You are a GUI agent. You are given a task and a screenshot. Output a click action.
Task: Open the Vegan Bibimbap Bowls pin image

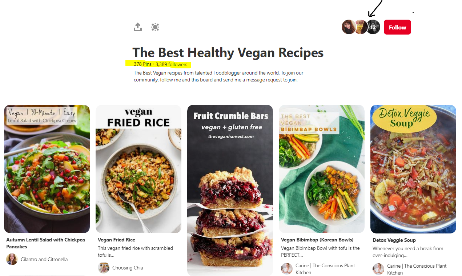pyautogui.click(x=322, y=169)
